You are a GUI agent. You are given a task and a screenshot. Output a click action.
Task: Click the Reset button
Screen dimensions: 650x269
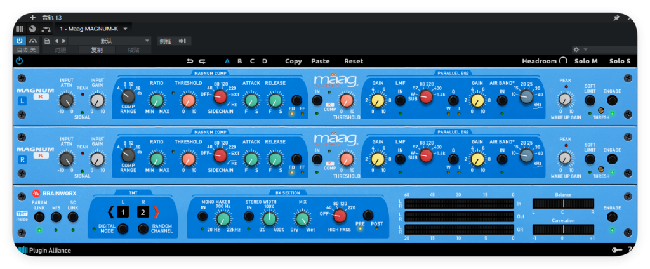coord(354,62)
